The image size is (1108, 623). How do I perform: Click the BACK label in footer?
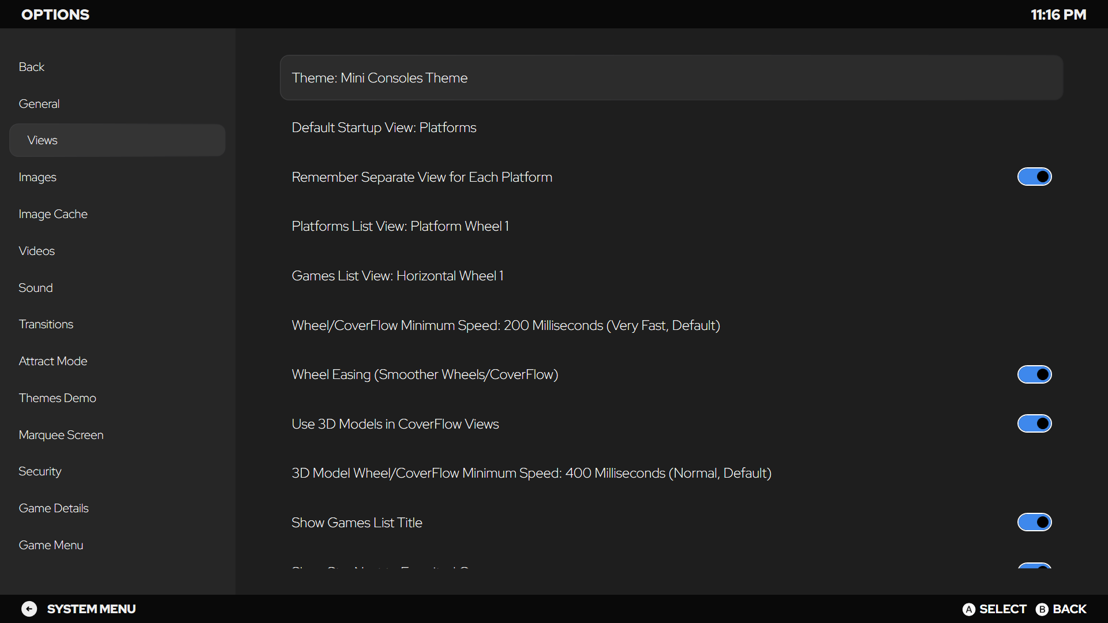(1069, 609)
